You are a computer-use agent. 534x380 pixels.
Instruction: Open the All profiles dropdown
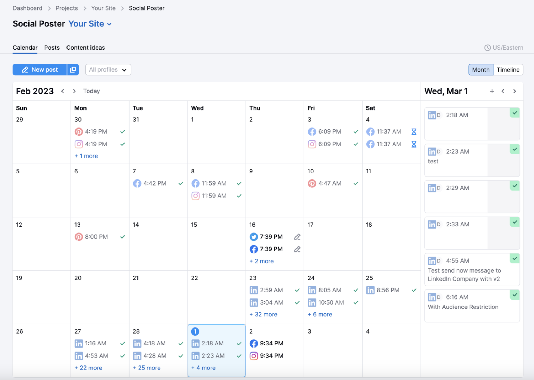(108, 70)
